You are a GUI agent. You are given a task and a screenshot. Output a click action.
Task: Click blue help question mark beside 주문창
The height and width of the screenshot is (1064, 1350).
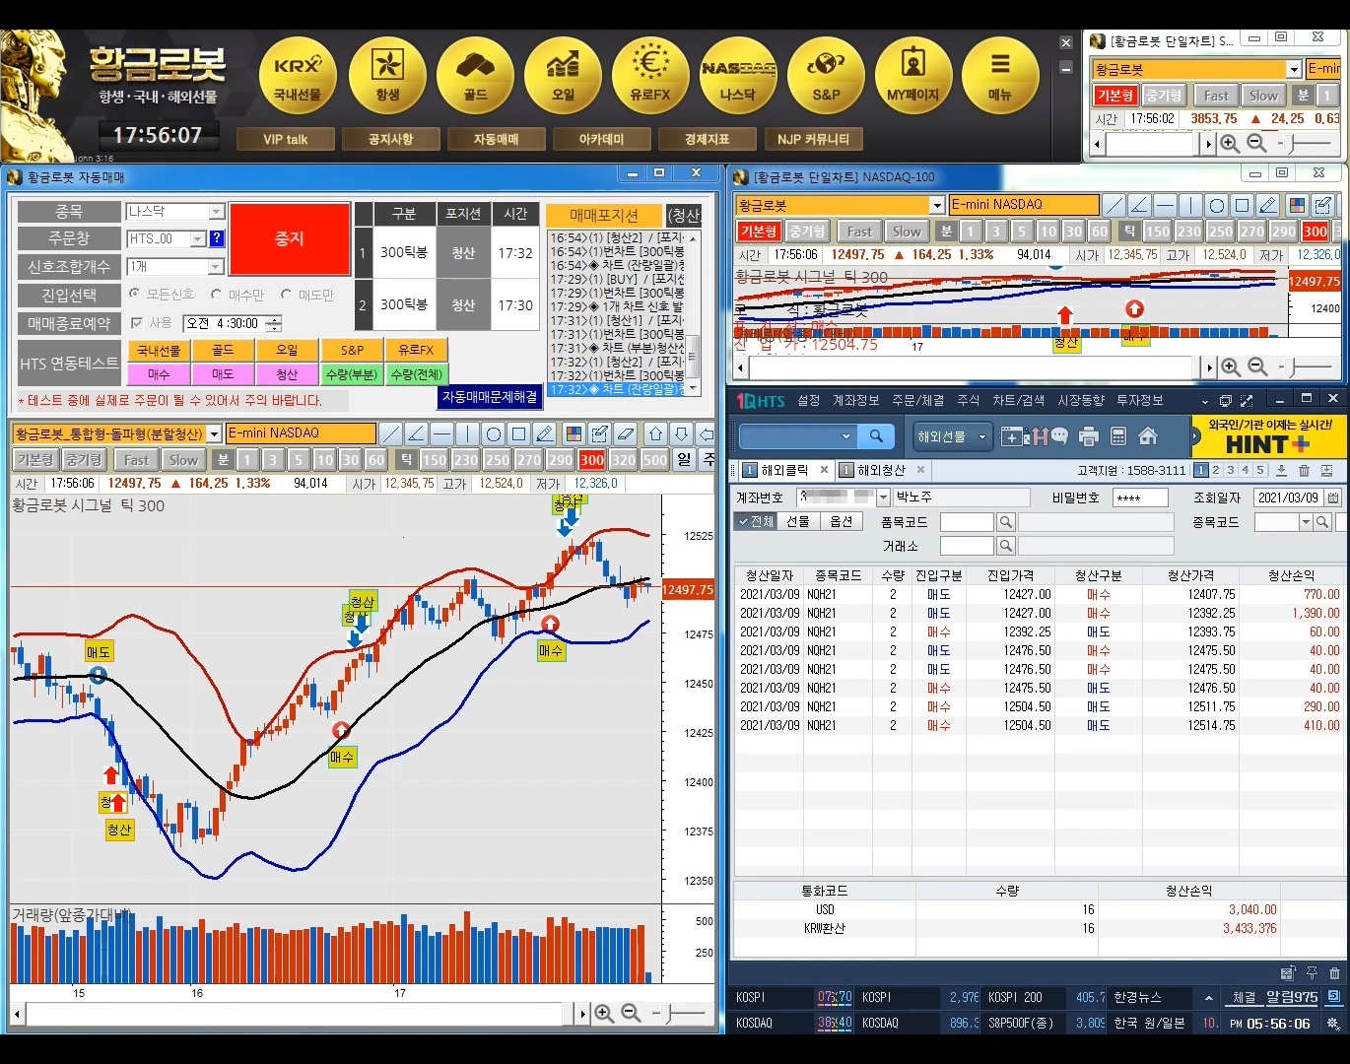point(217,238)
